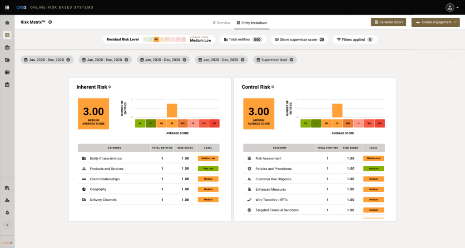Remove the third Jan 2020 date chip
The width and height of the screenshot is (465, 248).
coord(184,60)
